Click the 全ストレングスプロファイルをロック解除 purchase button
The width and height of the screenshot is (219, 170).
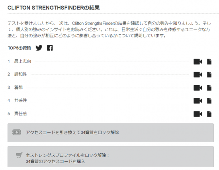click(111, 157)
